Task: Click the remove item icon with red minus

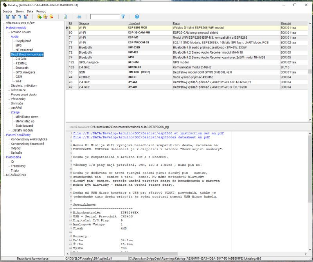Action: [51, 17]
